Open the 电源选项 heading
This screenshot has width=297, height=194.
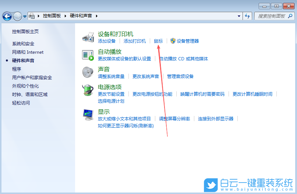(110, 87)
